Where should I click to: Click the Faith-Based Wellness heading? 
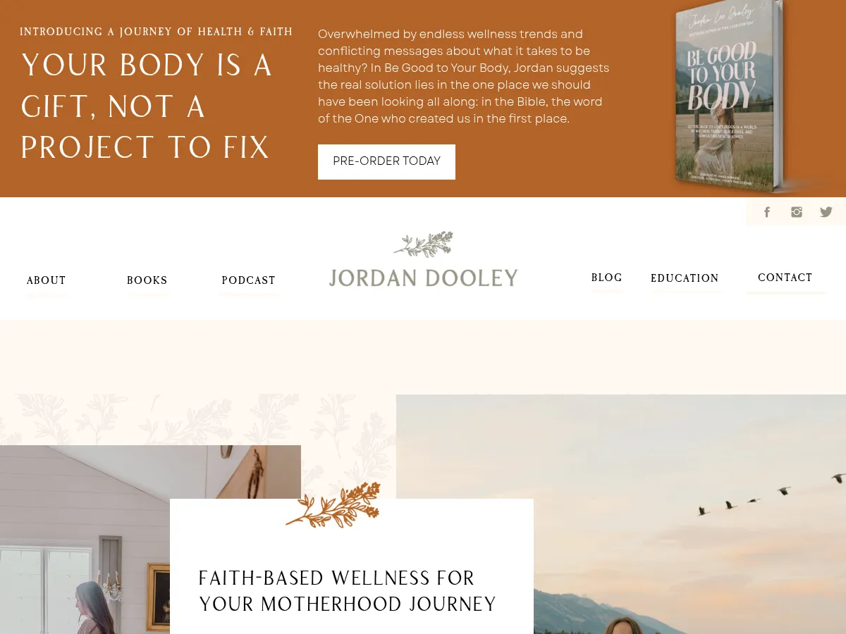coord(348,591)
